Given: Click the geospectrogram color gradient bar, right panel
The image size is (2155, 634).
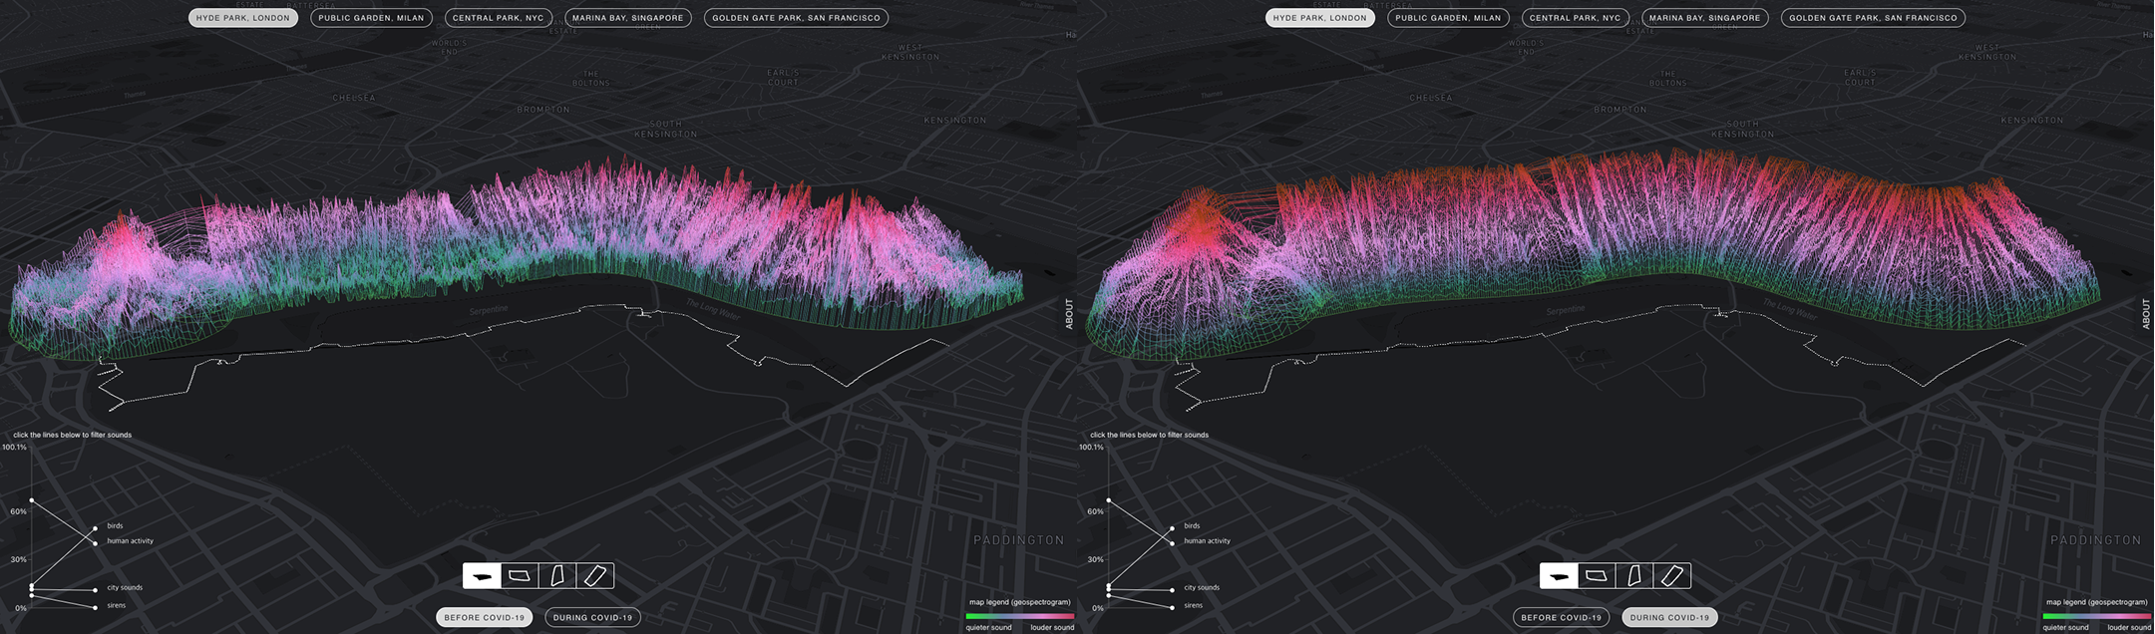Looking at the screenshot, I should [2097, 616].
